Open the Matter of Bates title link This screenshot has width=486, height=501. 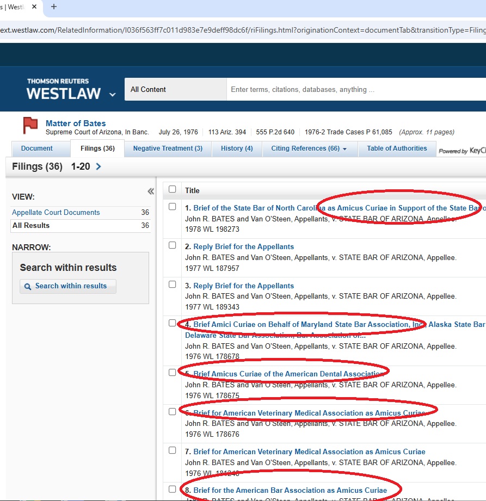pos(76,123)
